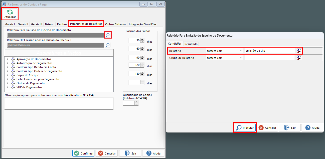This screenshot has height=159, width=325.
Task: Click Sair in the parameters window
Action: pos(130,153)
